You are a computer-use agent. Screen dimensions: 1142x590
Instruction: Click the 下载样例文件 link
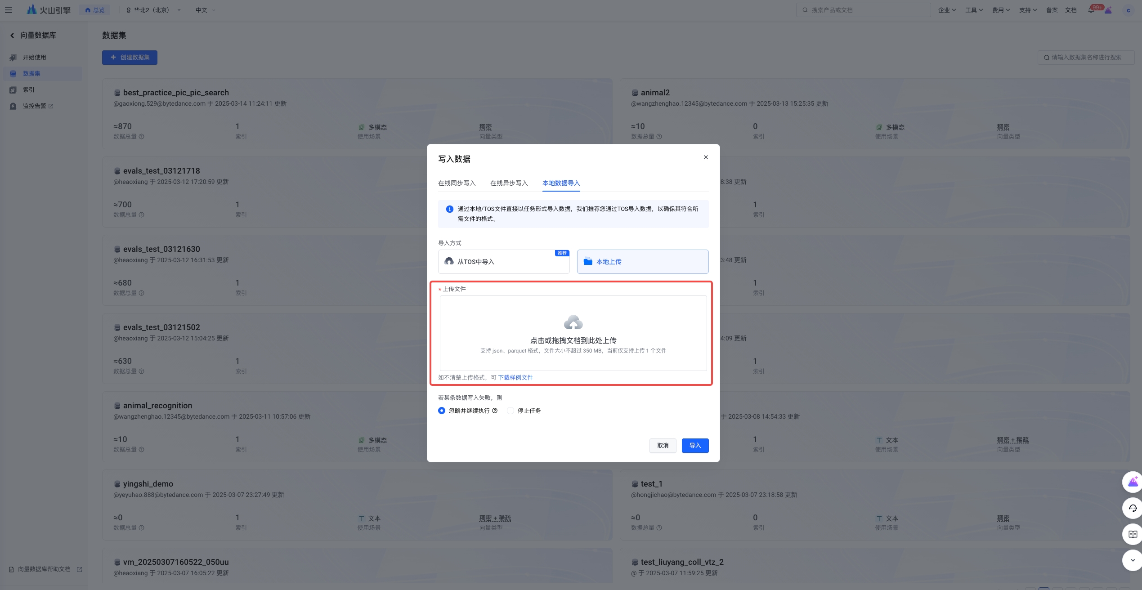click(515, 377)
